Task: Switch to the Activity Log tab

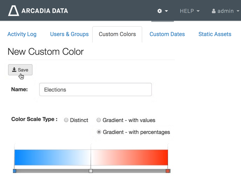Action: [22, 34]
